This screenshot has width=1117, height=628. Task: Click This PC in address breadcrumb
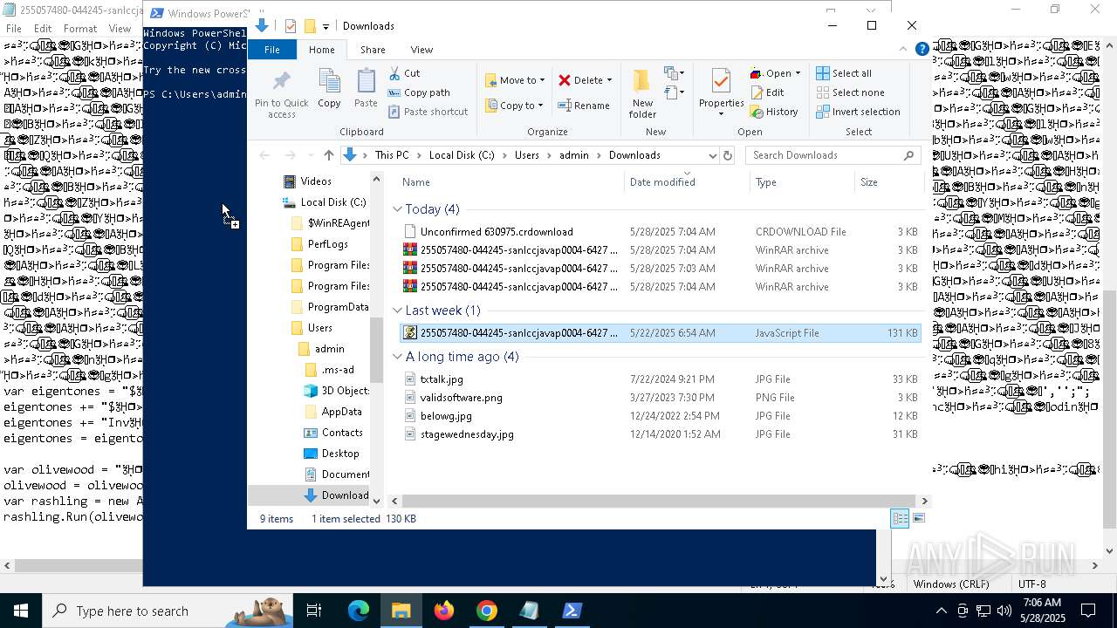(392, 155)
